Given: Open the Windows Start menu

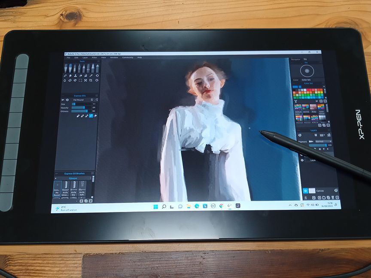Looking at the screenshot, I should coord(156,207).
